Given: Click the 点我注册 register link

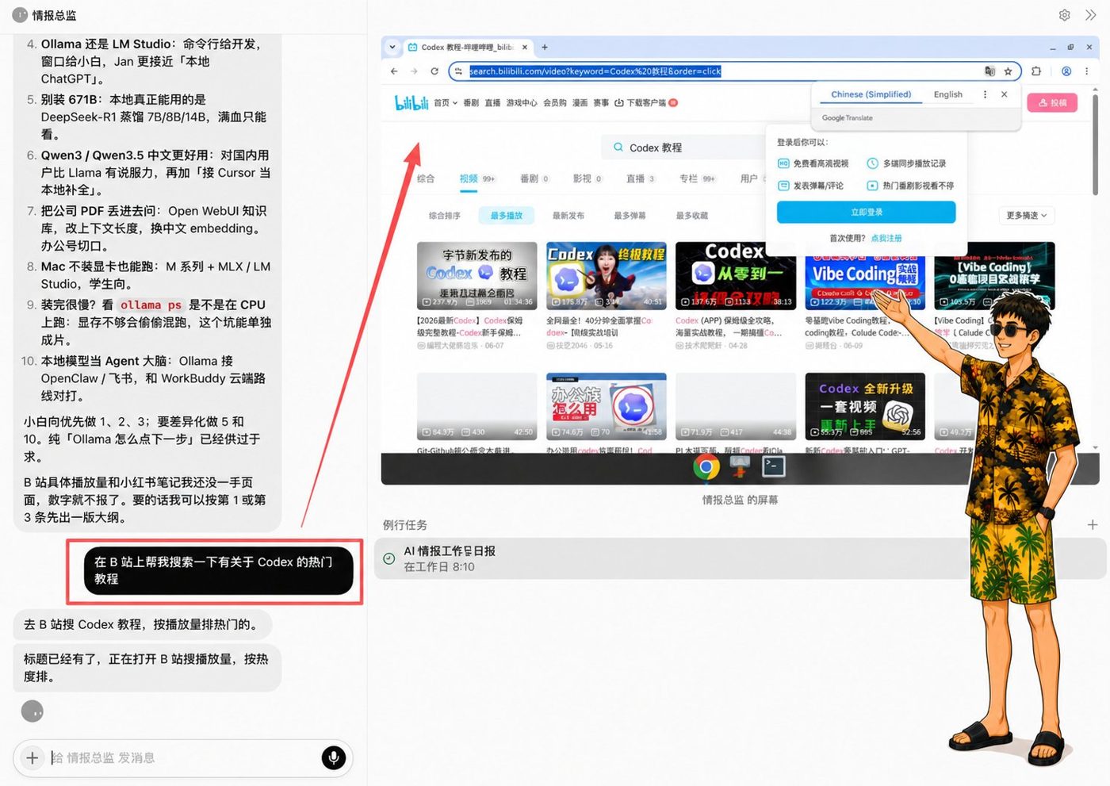Looking at the screenshot, I should click(886, 238).
